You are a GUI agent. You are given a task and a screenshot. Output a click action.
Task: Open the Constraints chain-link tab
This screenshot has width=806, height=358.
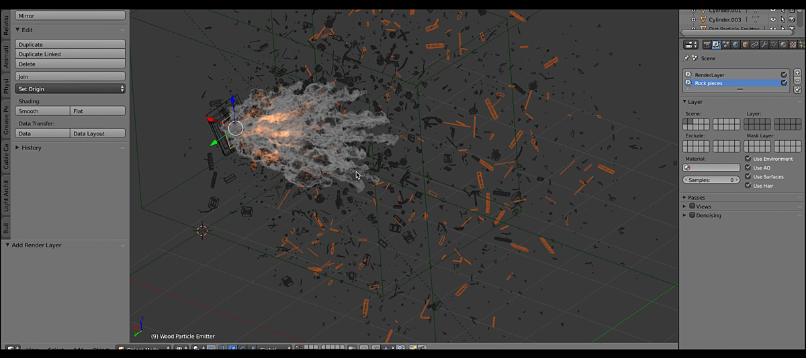coord(754,45)
